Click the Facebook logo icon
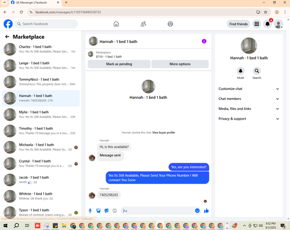This screenshot has height=230, width=290. (x=8, y=24)
